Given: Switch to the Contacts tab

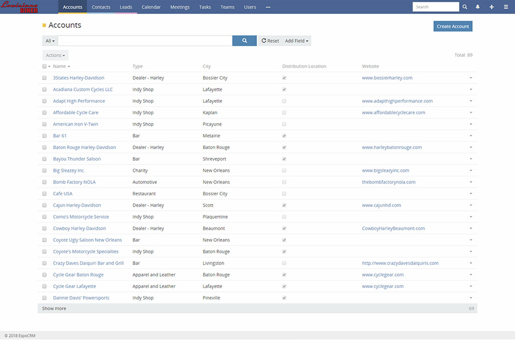Looking at the screenshot, I should pyautogui.click(x=101, y=7).
